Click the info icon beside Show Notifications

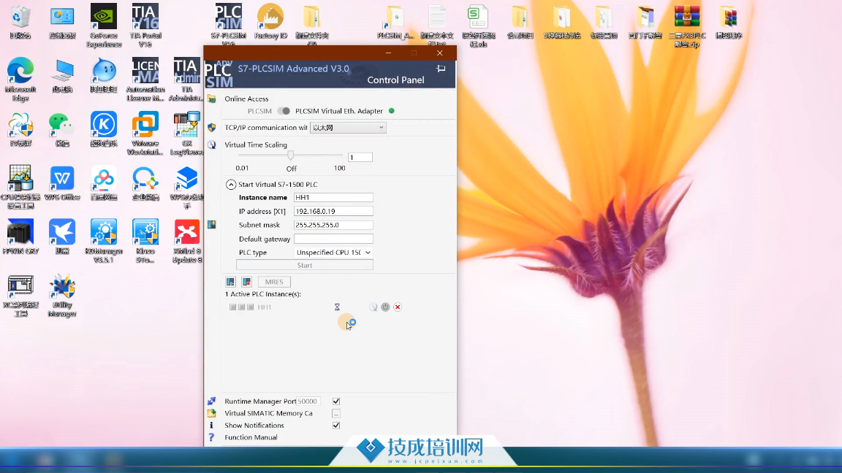click(x=211, y=426)
